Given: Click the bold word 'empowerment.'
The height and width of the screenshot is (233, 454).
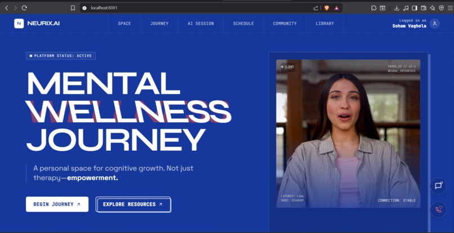Looking at the screenshot, I should tap(92, 178).
